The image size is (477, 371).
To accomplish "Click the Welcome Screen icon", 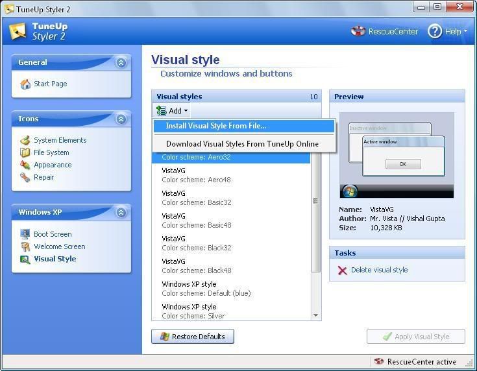I will 25,246.
